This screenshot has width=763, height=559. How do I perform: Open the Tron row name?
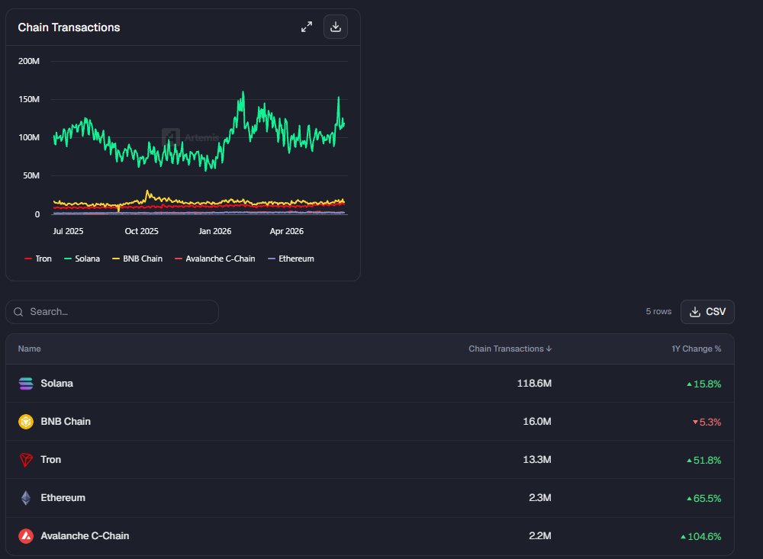point(50,460)
